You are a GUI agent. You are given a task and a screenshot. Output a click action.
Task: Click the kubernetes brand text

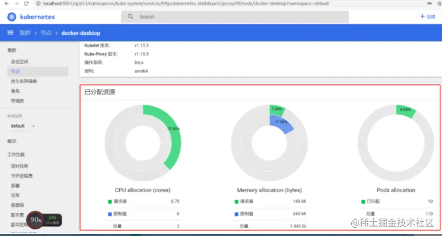pyautogui.click(x=38, y=17)
